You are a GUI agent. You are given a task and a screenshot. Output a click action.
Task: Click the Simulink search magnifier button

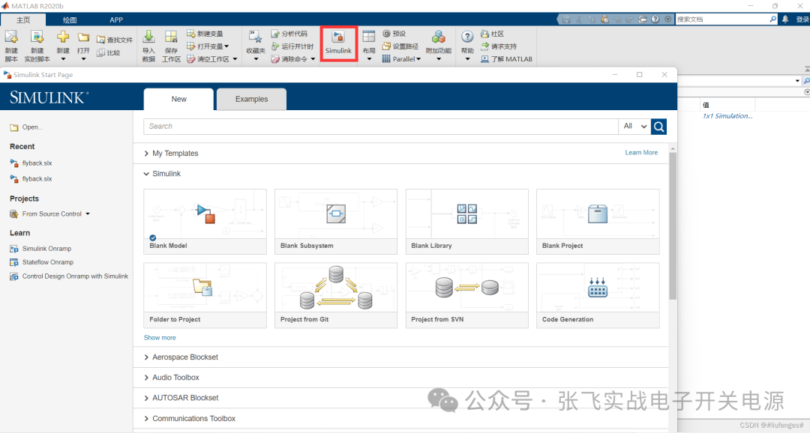[x=658, y=127]
